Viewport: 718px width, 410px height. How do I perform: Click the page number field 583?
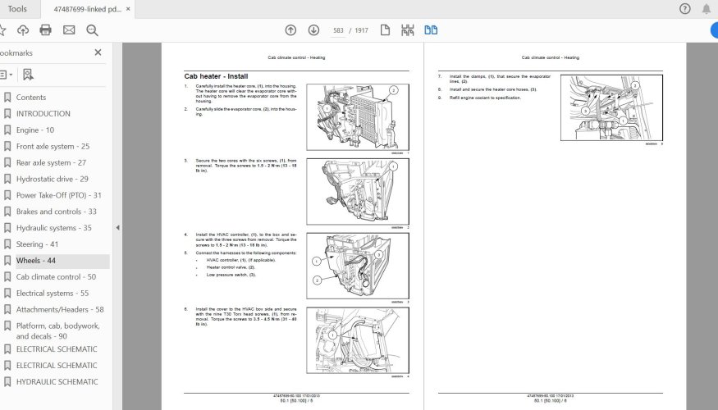338,30
